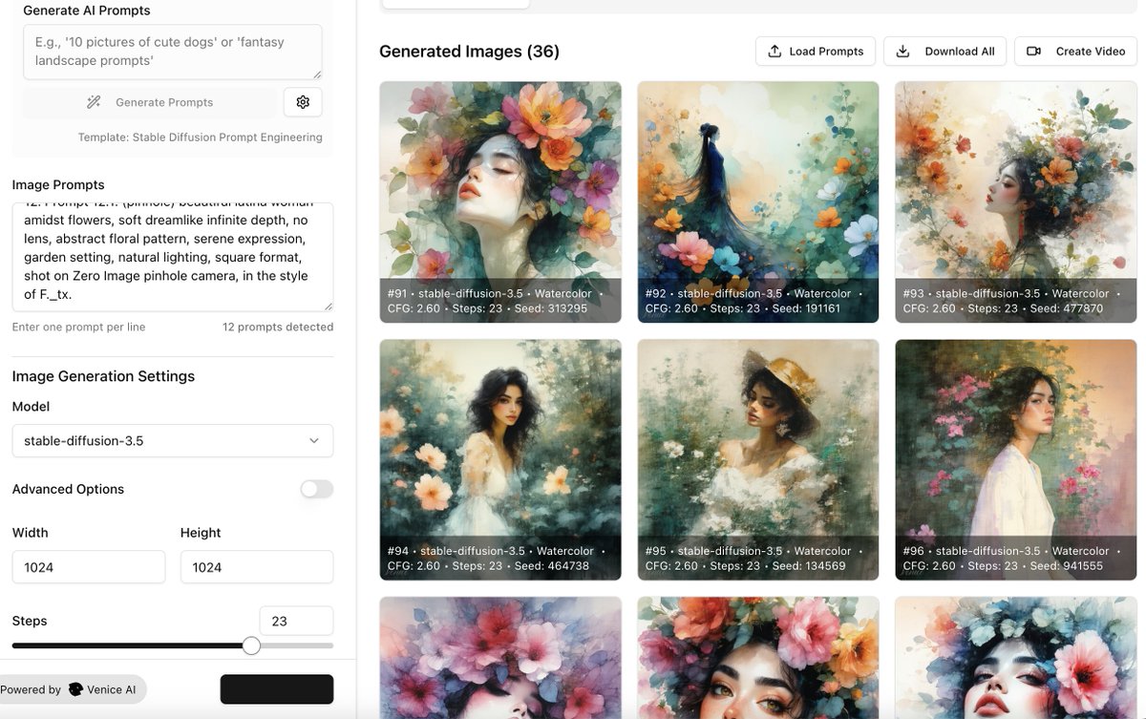Open prompt generation settings gear
Screen dimensions: 1146x719
(303, 102)
